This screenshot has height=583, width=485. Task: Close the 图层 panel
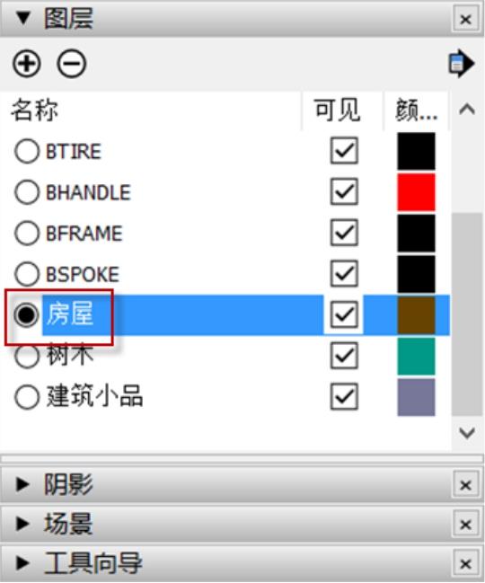pos(465,19)
